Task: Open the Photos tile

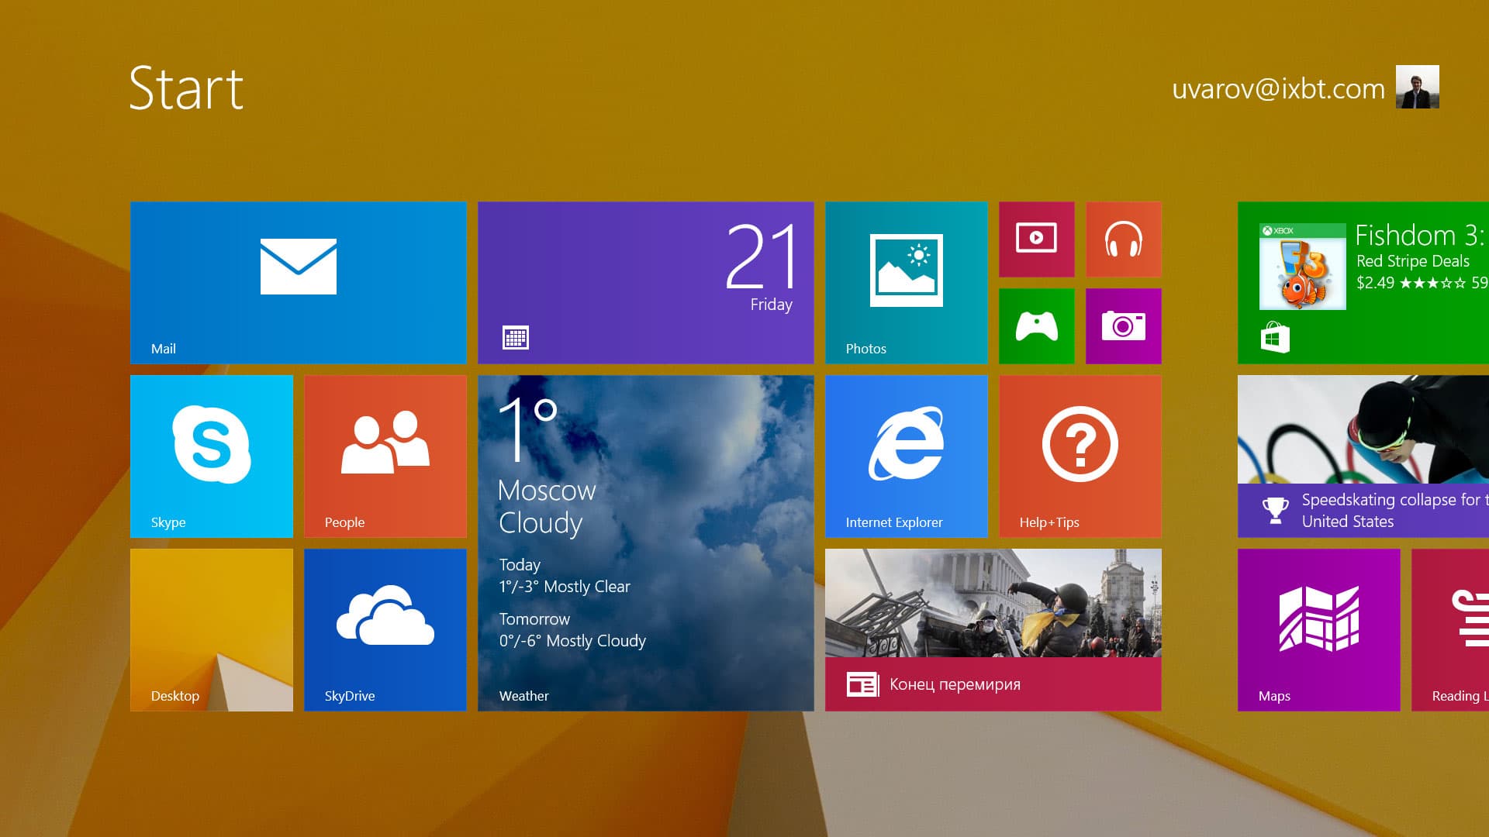Action: [x=906, y=282]
